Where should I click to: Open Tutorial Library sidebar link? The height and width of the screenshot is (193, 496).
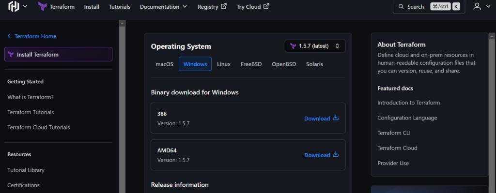26,170
